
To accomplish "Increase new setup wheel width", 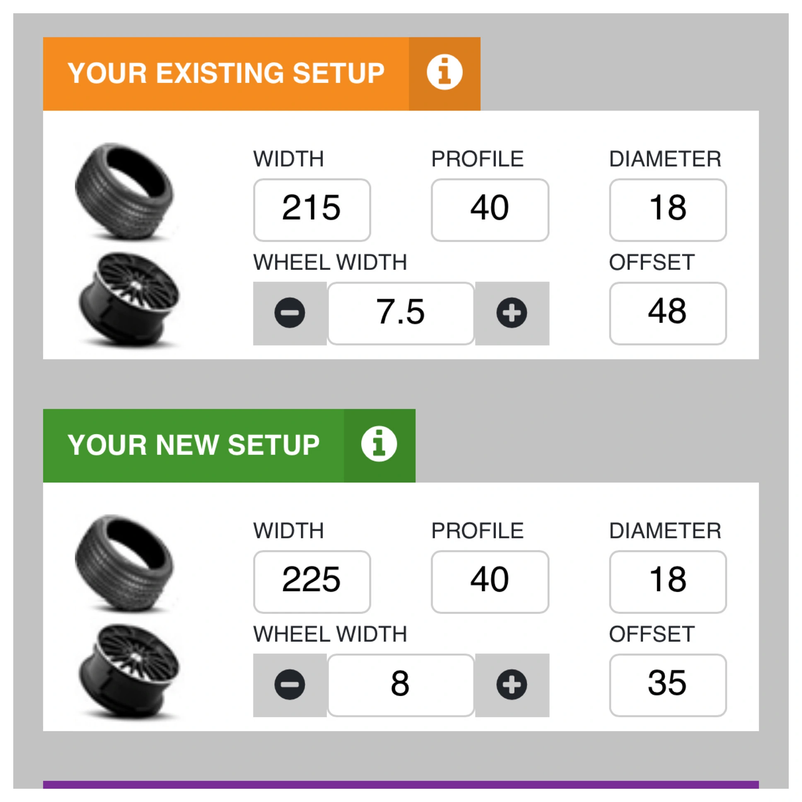I will (512, 684).
